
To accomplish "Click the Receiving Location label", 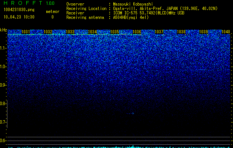I will (x=86, y=9).
